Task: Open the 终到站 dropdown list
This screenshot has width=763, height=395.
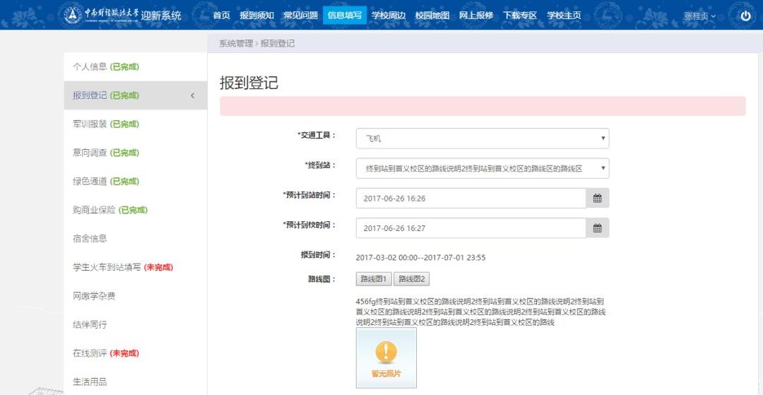Action: [x=482, y=168]
